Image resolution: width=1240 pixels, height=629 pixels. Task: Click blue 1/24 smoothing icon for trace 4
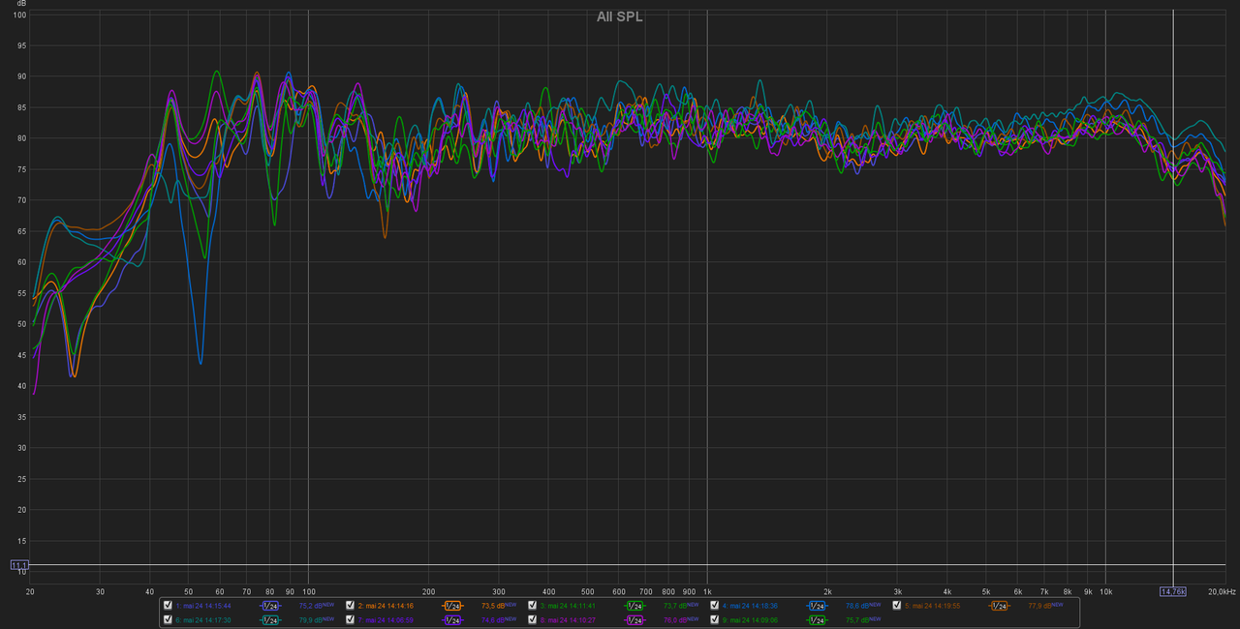tap(817, 606)
